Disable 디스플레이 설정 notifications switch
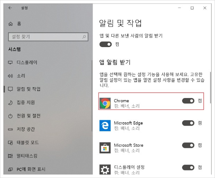The width and height of the screenshot is (215, 178). coord(188,168)
